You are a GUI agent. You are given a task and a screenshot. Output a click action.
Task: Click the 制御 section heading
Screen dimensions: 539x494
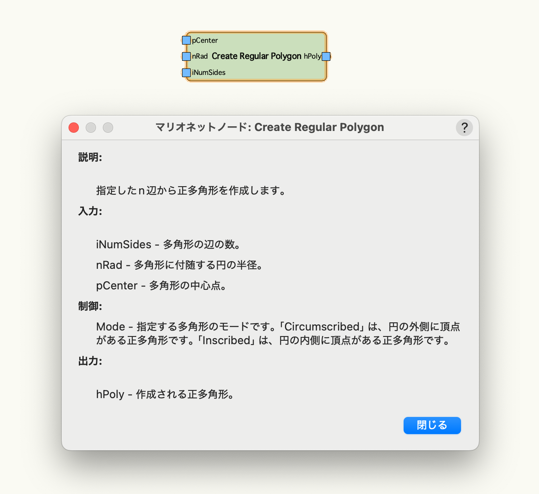click(x=90, y=307)
